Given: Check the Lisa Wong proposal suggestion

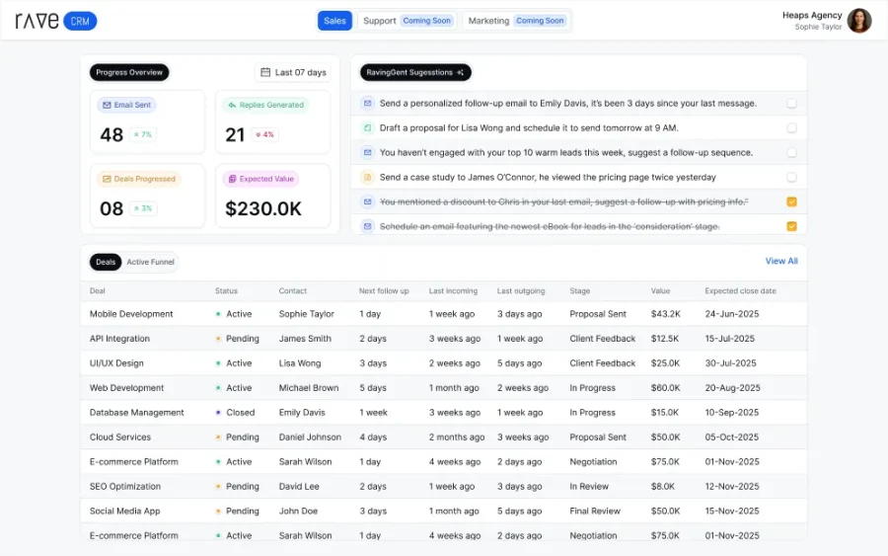Looking at the screenshot, I should pyautogui.click(x=791, y=128).
